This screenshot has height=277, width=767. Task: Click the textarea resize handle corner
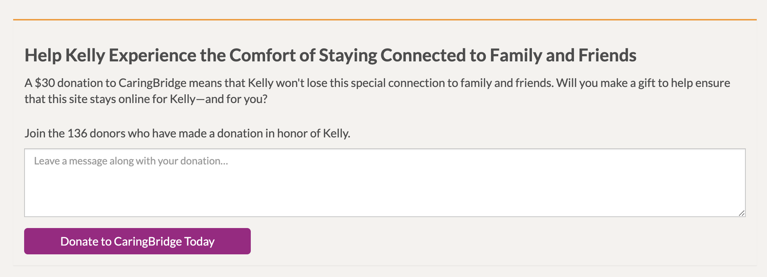click(x=741, y=213)
